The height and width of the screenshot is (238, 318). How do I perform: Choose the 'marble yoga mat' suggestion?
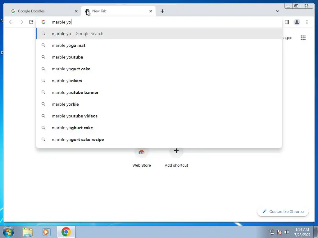coord(159,45)
